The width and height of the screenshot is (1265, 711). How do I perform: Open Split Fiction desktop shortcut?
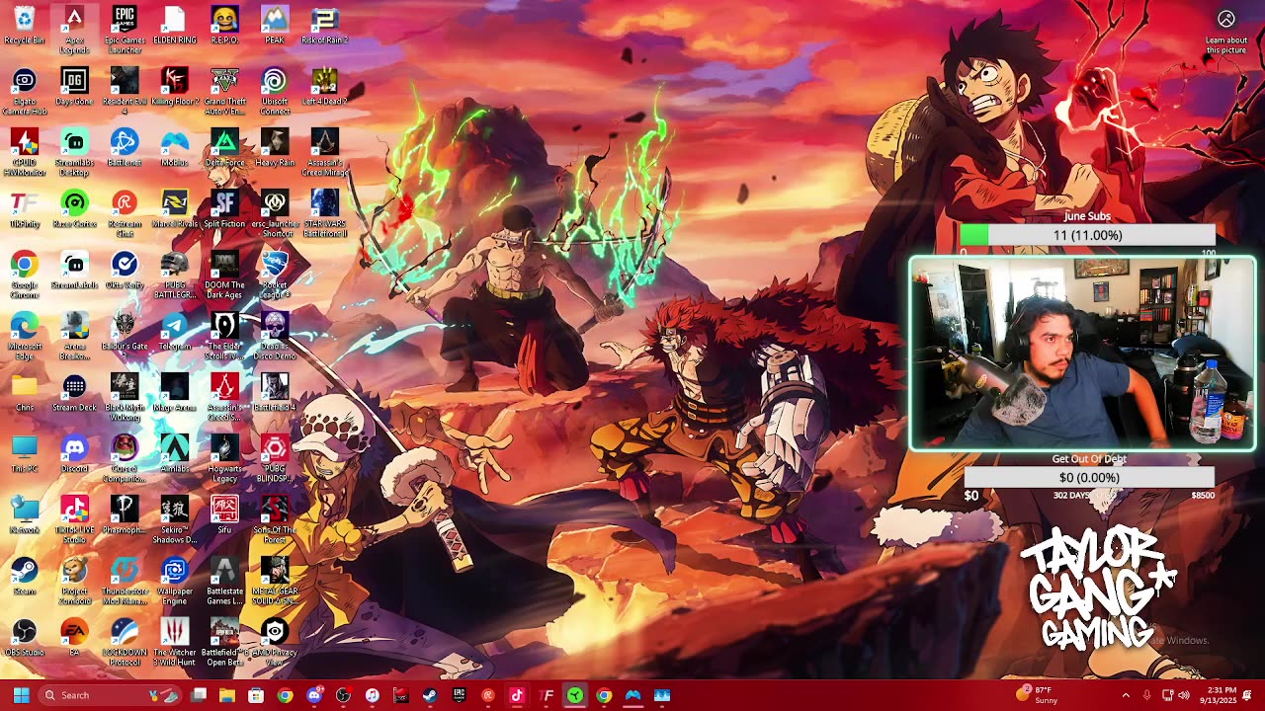[x=224, y=210]
